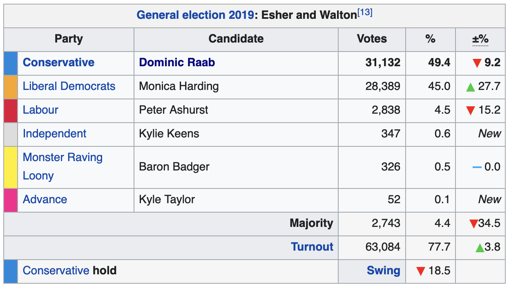Viewport: 509px width, 287px height.
Task: Open the Turnout link
Action: pos(312,247)
